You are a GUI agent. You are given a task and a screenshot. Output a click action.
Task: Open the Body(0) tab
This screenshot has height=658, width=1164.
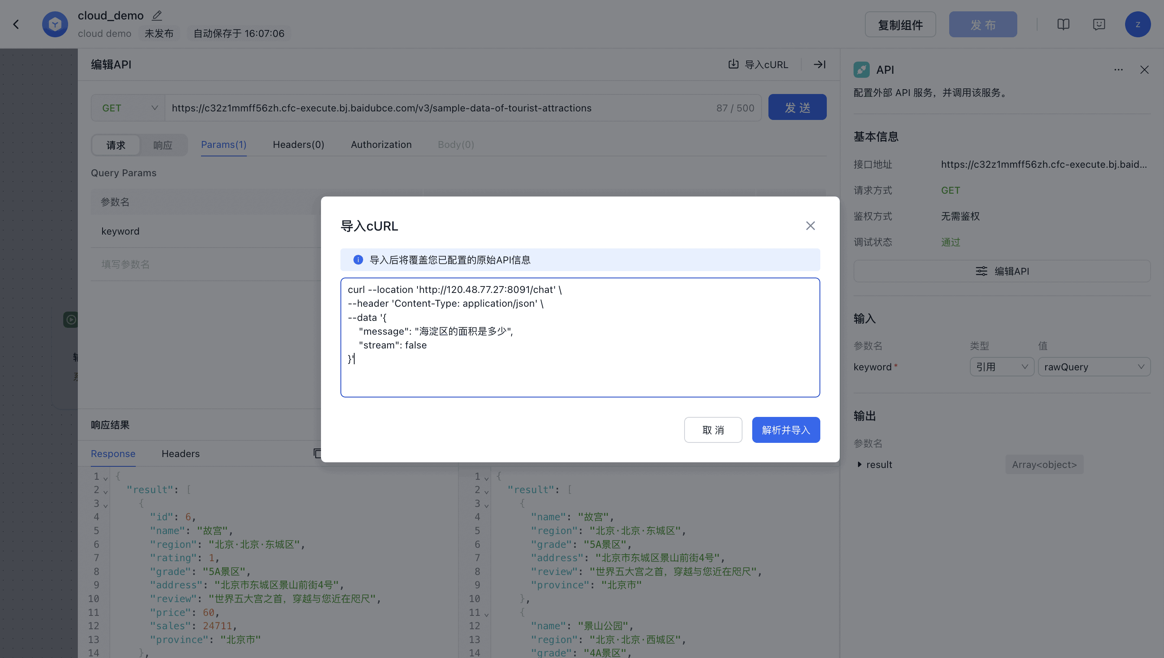pyautogui.click(x=456, y=145)
